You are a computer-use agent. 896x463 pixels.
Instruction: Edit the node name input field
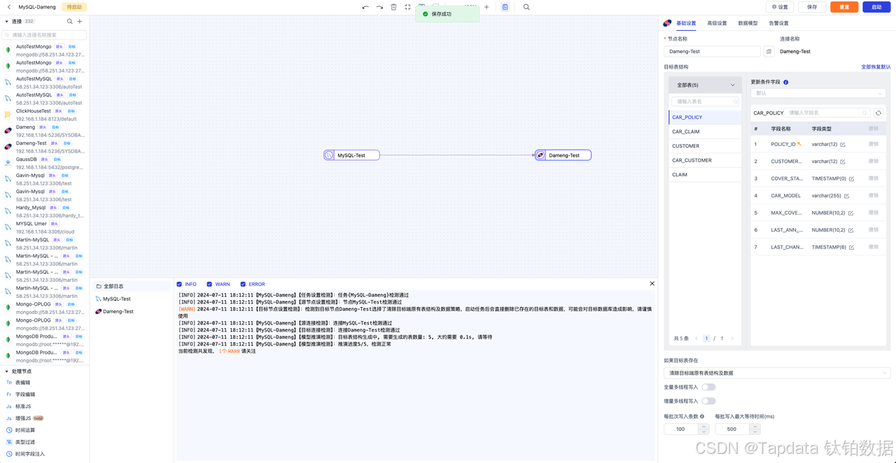[712, 51]
